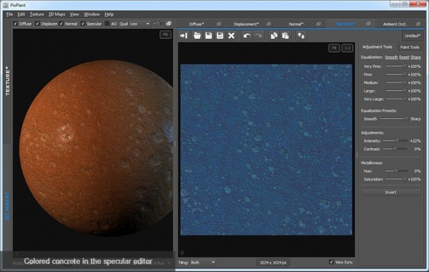
Task: Open the Tiling Both dropdown
Action: (x=203, y=262)
